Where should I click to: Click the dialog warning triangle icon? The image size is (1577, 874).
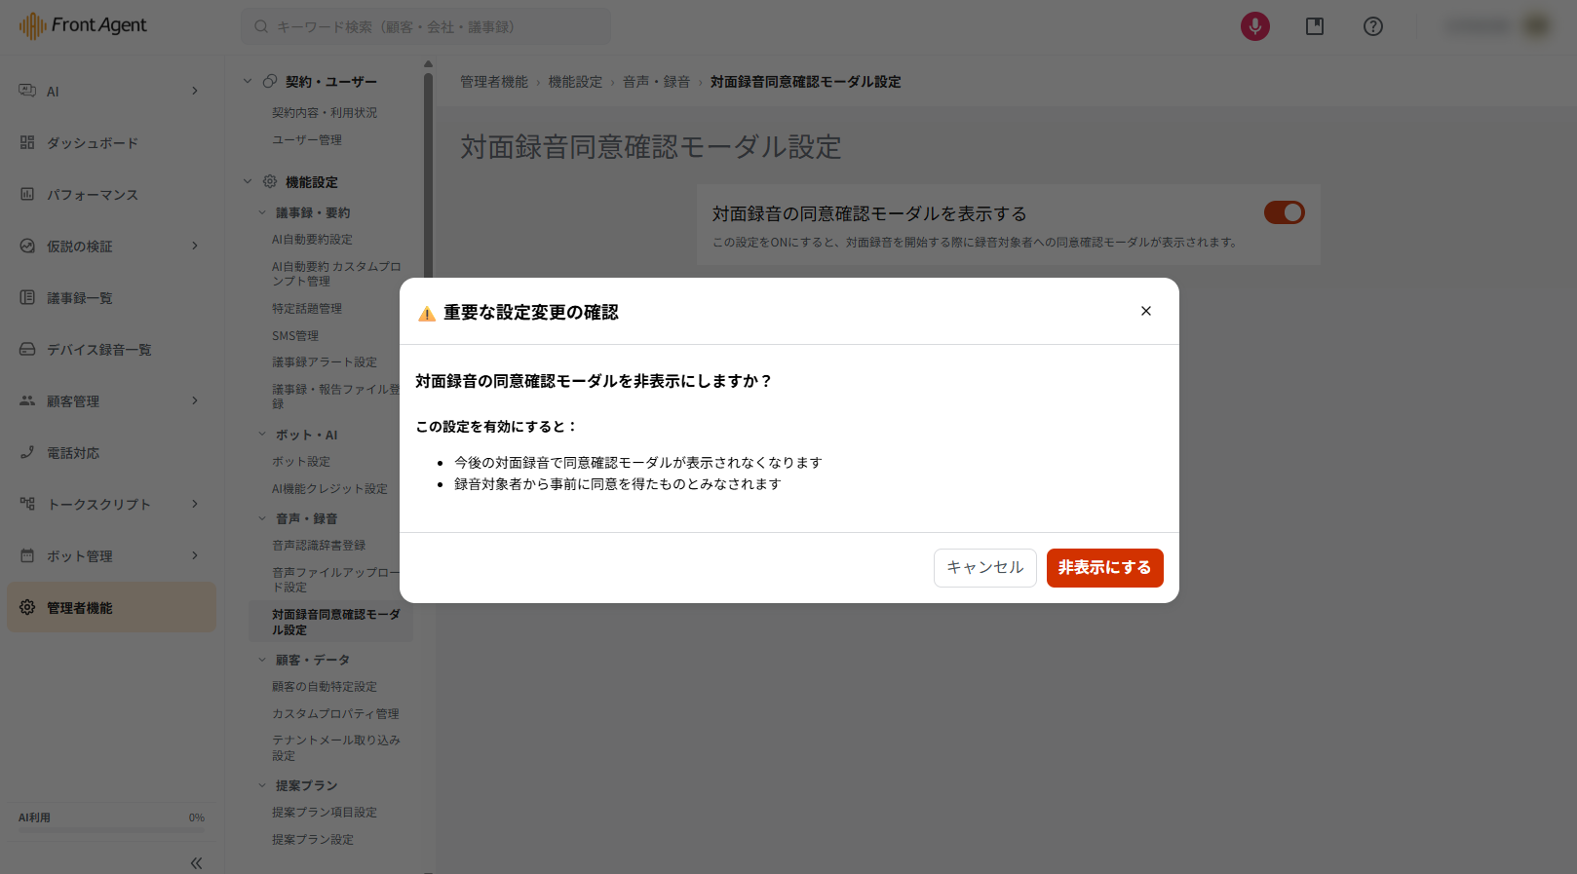click(x=427, y=313)
